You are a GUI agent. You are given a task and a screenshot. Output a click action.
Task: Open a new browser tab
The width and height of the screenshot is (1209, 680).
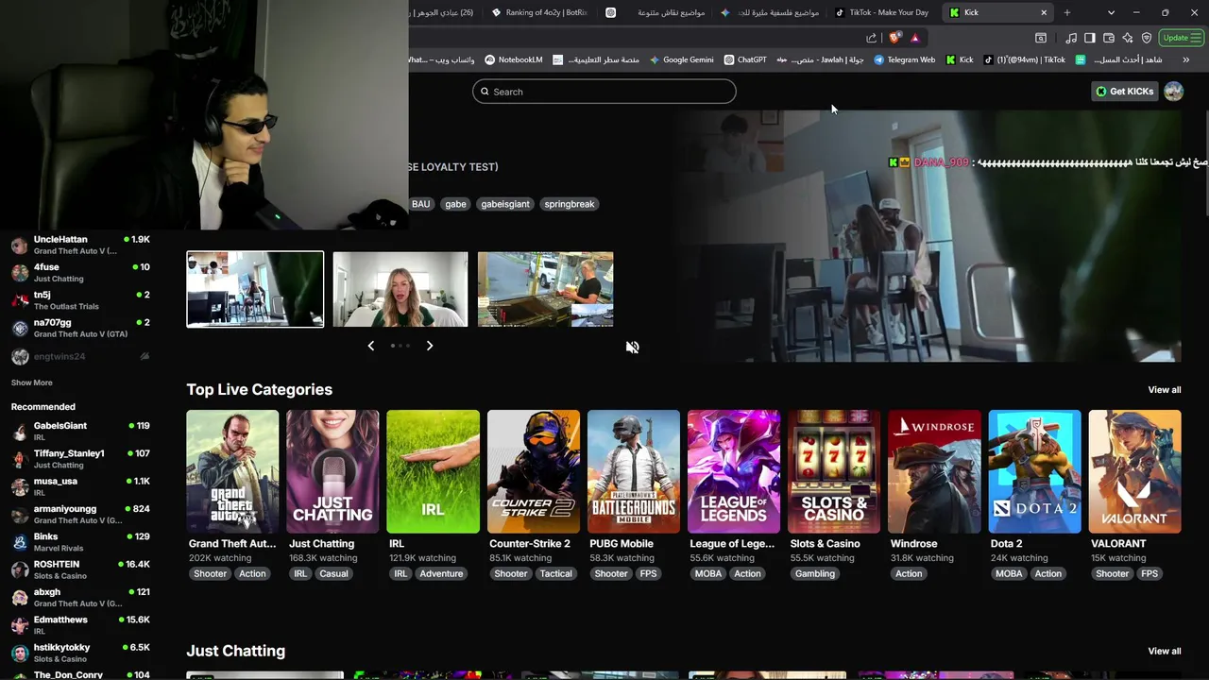tap(1067, 12)
